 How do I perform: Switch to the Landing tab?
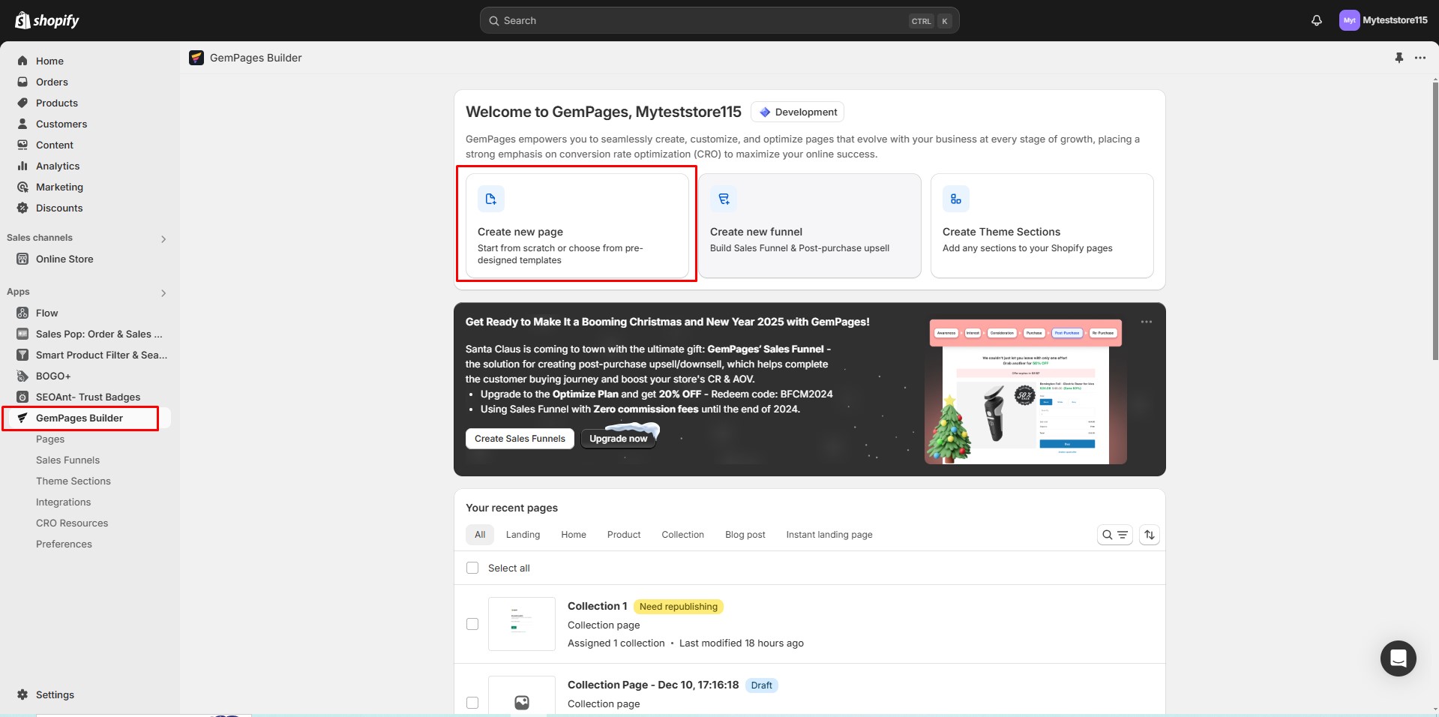click(523, 535)
